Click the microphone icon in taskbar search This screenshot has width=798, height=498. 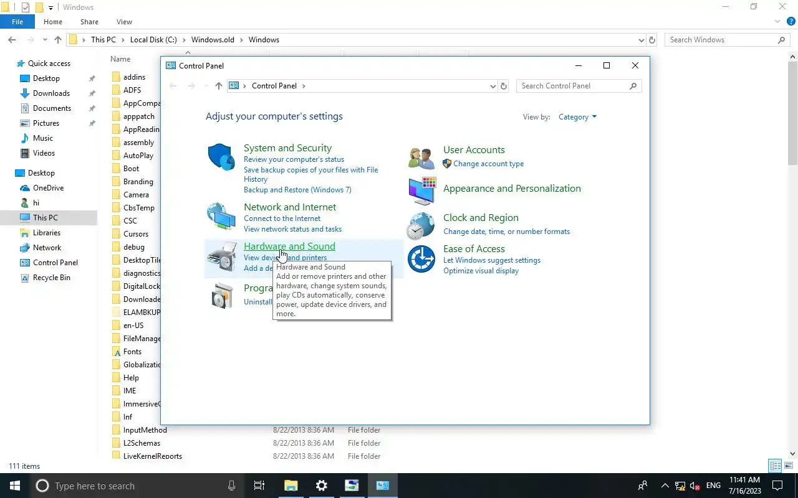pyautogui.click(x=232, y=486)
